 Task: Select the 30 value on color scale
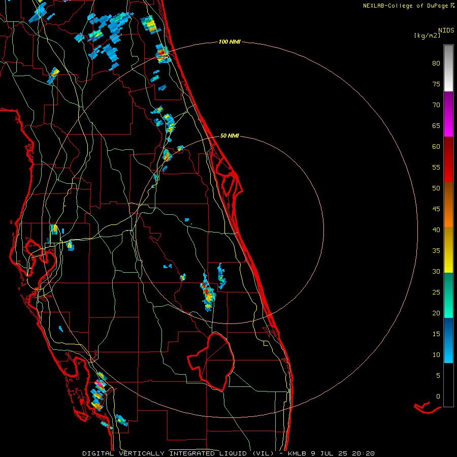[436, 272]
